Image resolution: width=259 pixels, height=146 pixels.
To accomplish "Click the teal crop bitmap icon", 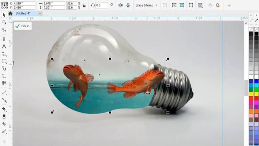I will [182, 5].
